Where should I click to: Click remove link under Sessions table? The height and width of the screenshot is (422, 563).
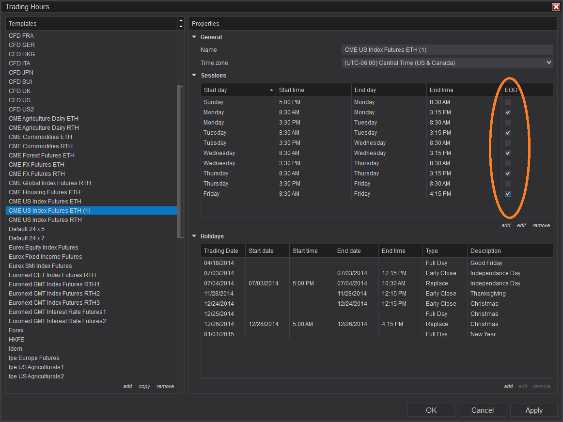[541, 226]
